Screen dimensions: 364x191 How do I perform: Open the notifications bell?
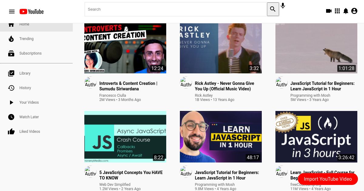tap(345, 11)
